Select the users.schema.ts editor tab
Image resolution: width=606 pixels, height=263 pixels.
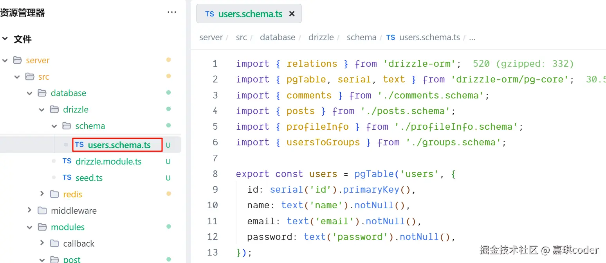[249, 14]
